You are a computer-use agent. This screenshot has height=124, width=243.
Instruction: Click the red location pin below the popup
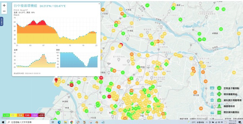click(x=56, y=80)
